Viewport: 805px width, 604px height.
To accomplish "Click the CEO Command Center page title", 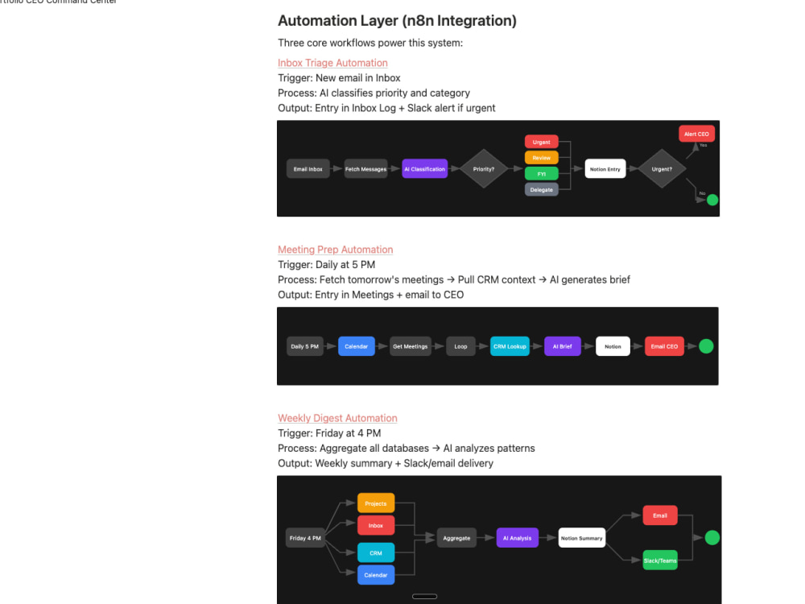I will coord(58,2).
